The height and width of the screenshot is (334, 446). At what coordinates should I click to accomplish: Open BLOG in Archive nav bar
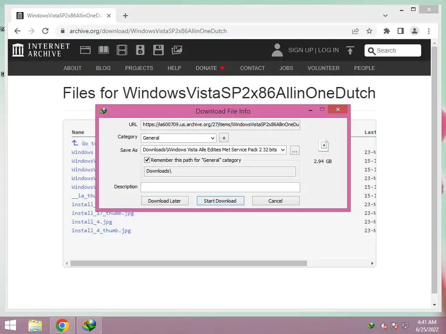pyautogui.click(x=103, y=68)
